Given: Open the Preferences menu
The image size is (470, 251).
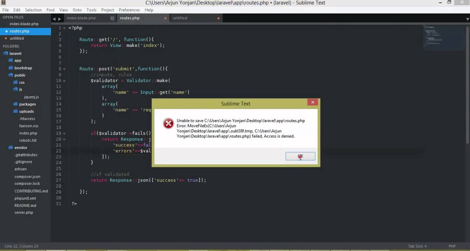Looking at the screenshot, I should click(x=129, y=10).
